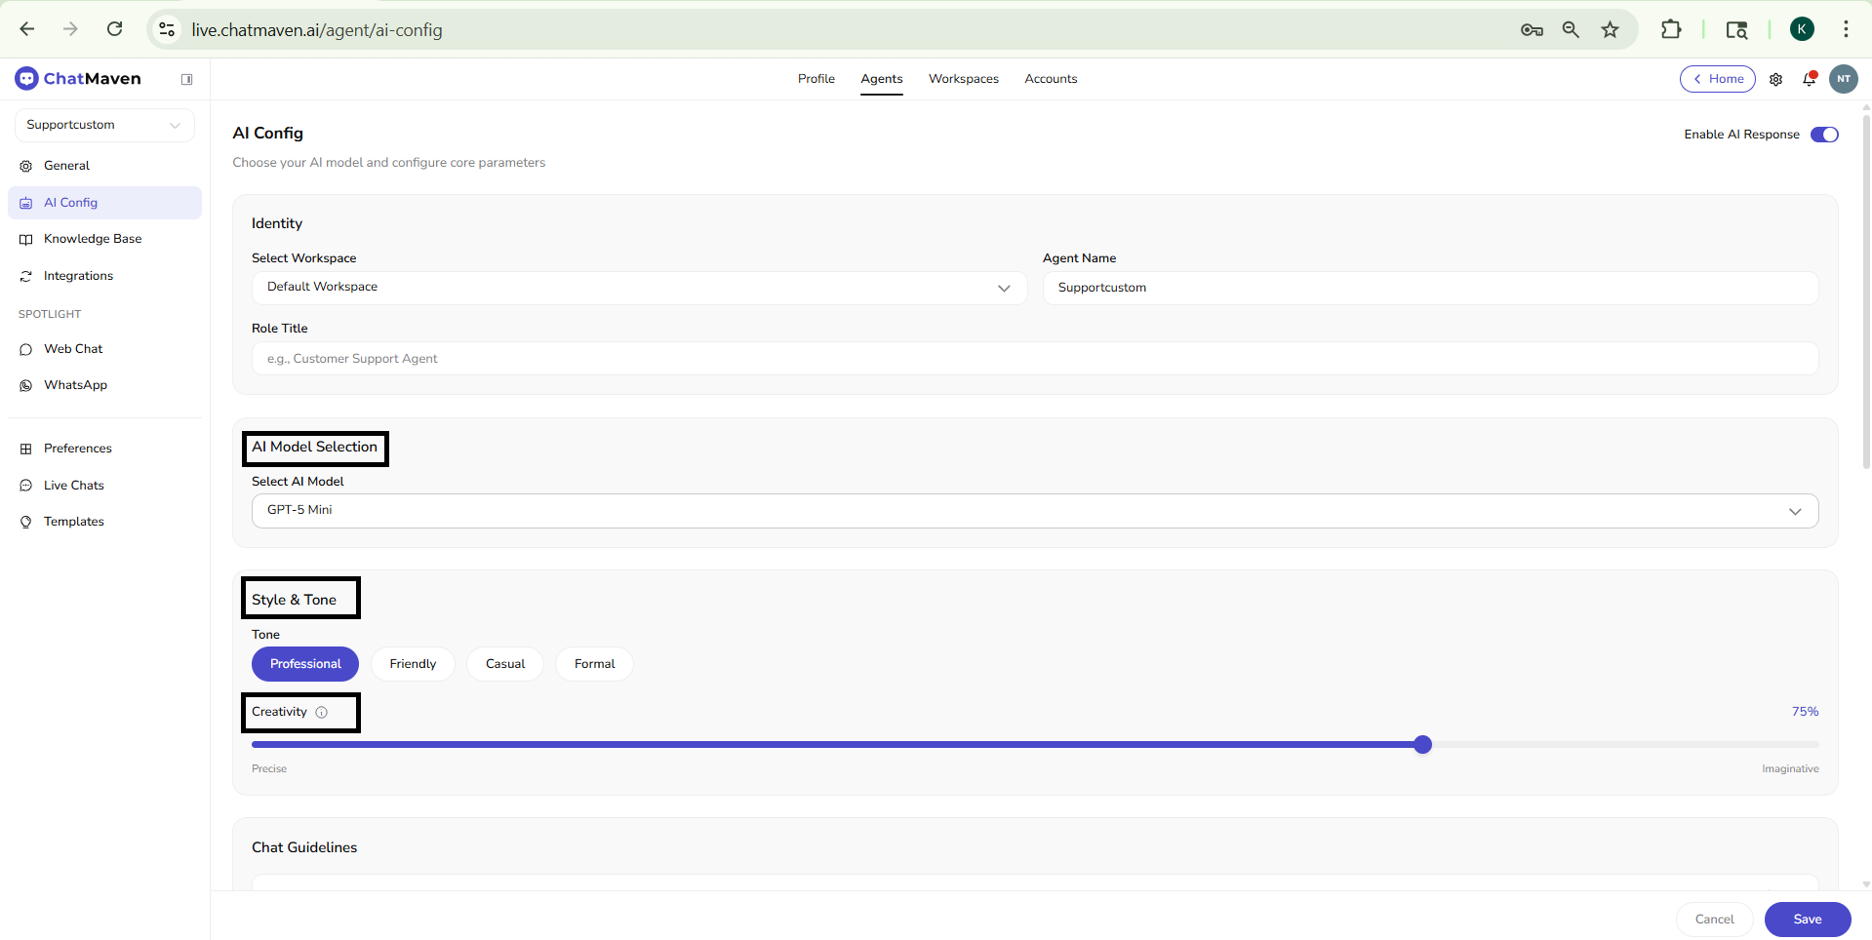Open Web Chat under Spotlight
1872x940 pixels.
point(73,348)
